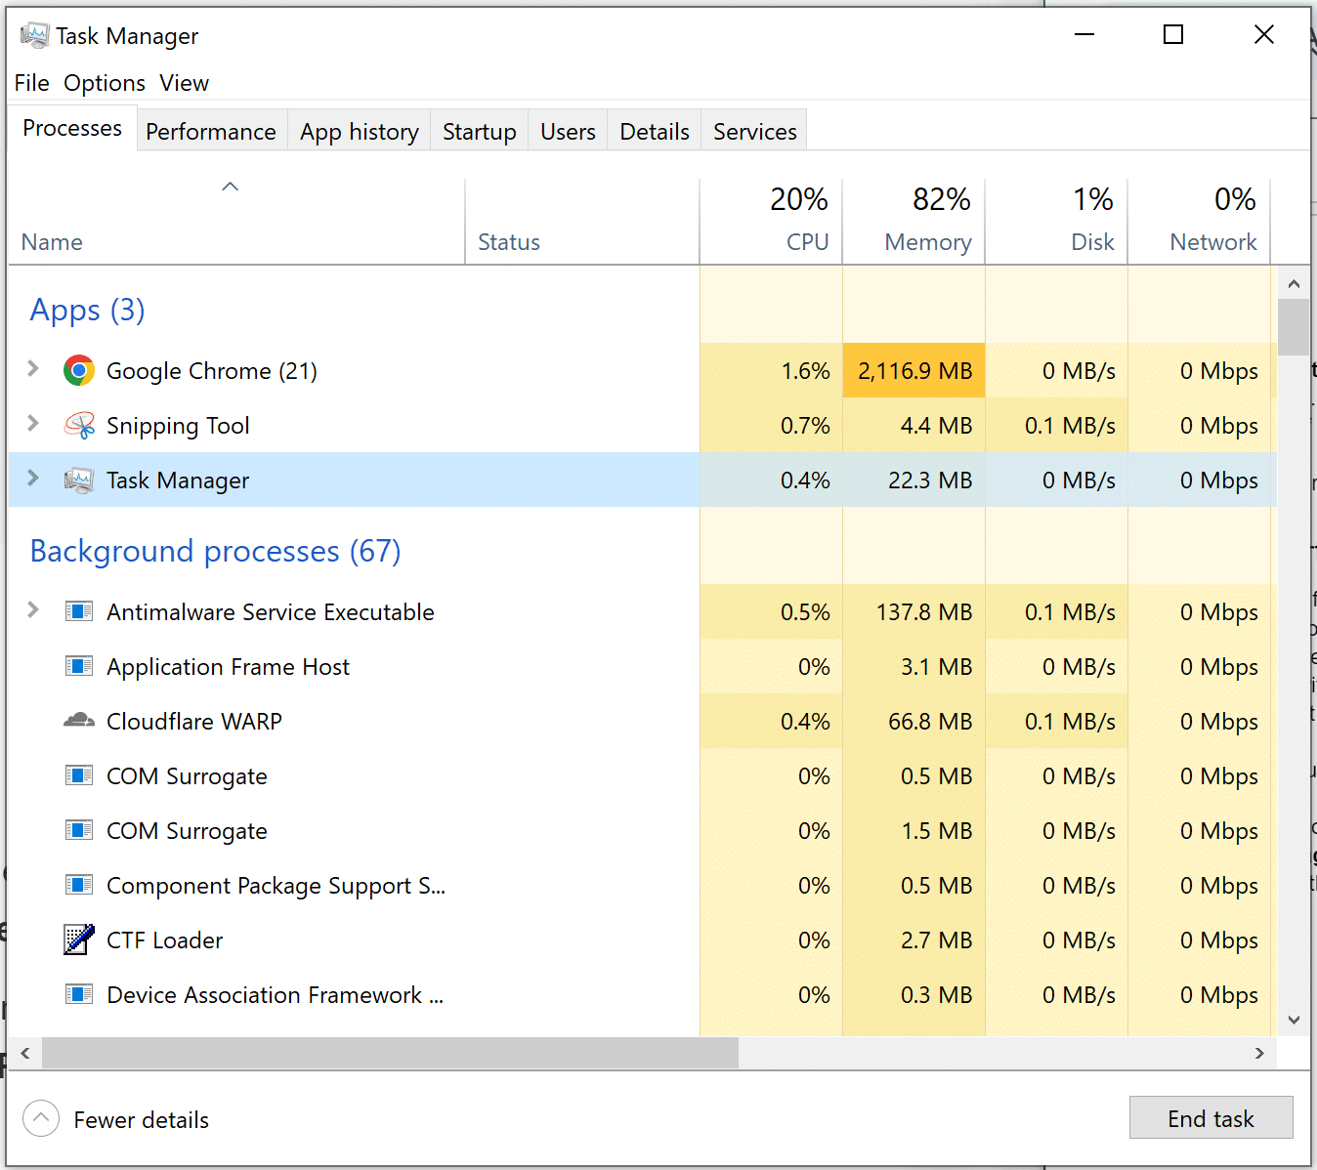Switch to the Services tab
Image resolution: width=1317 pixels, height=1170 pixels.
(x=755, y=132)
